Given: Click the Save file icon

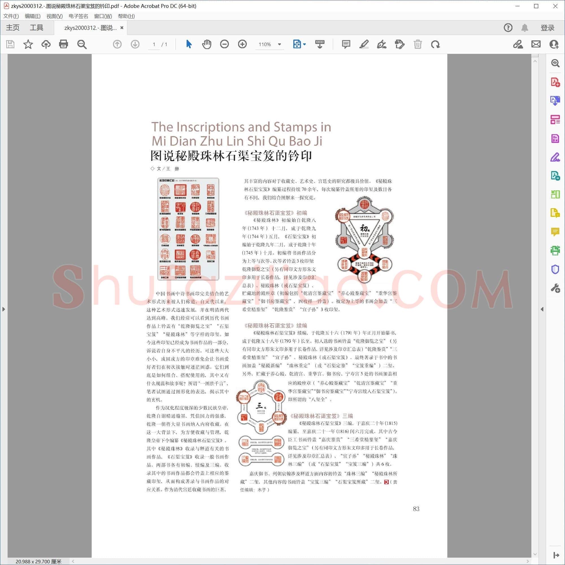Looking at the screenshot, I should [x=10, y=44].
